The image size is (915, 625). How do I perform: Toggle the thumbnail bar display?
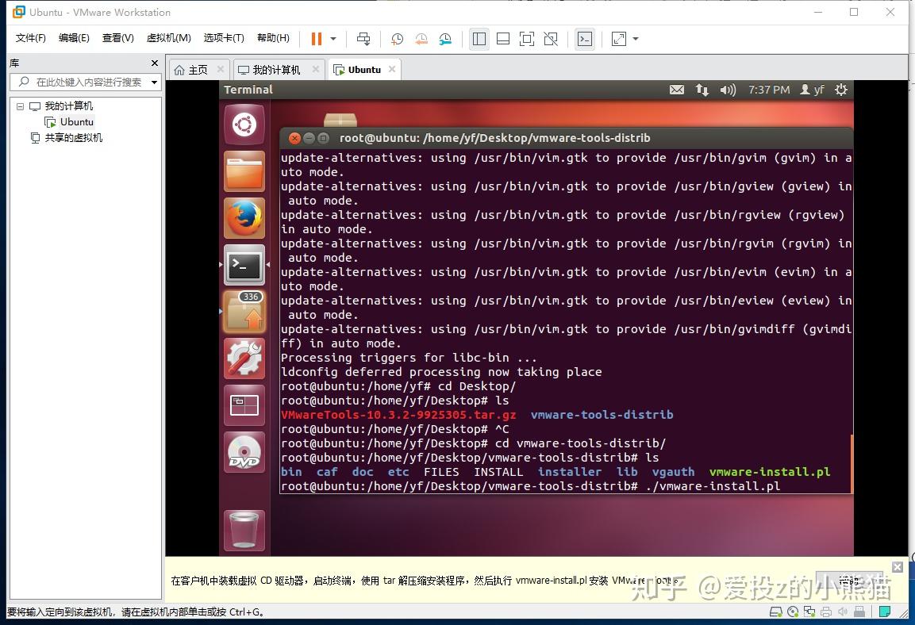coord(502,39)
